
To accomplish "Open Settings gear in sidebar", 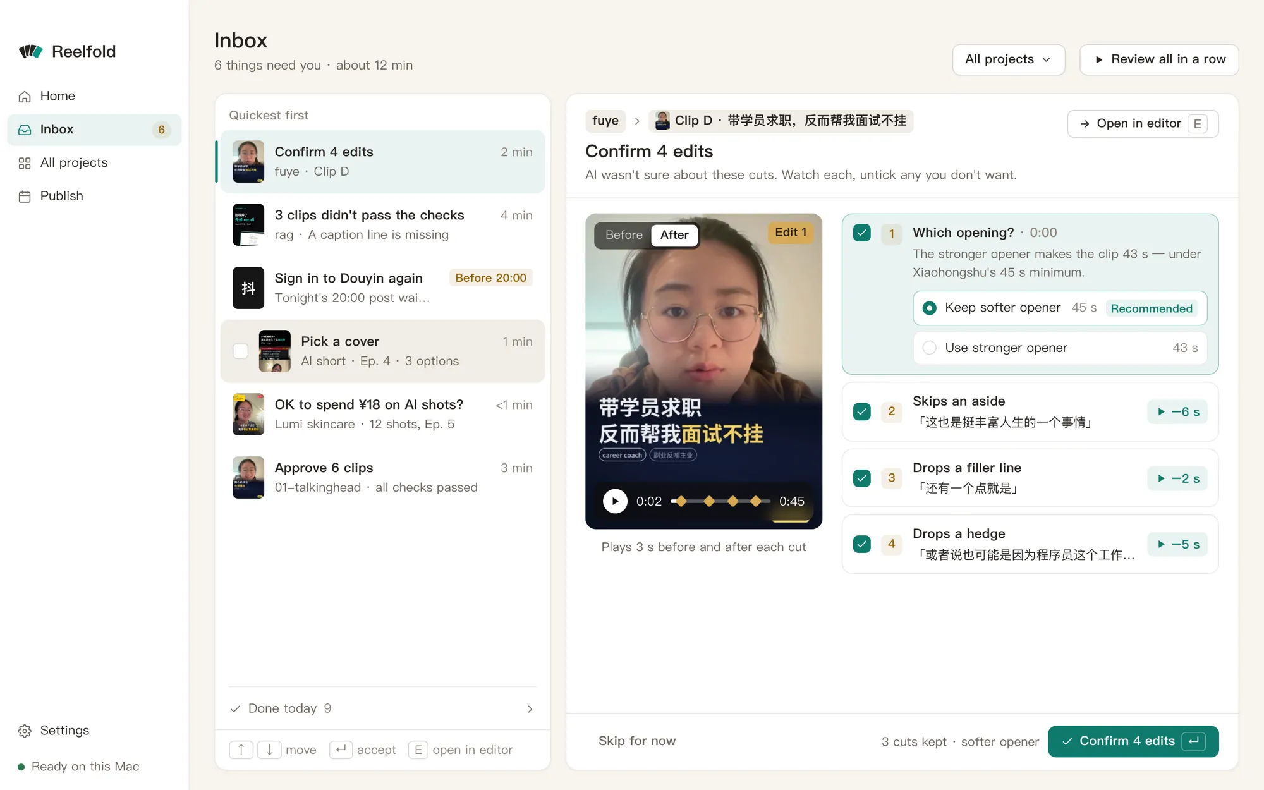I will pyautogui.click(x=25, y=731).
